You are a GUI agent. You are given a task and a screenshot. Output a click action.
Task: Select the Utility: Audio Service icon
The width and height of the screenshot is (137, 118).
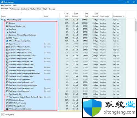click(x=7, y=100)
